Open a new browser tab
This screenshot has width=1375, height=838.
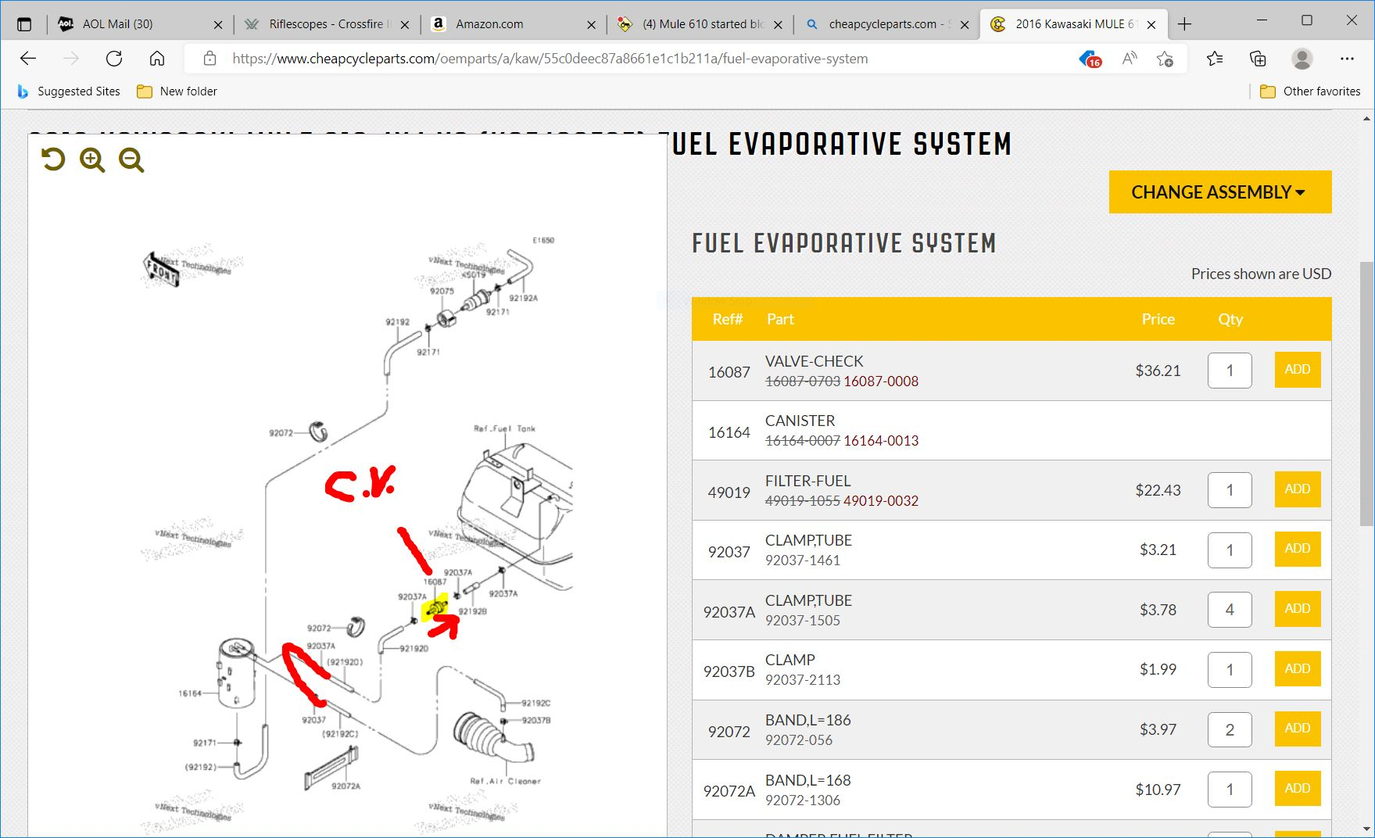(1184, 24)
